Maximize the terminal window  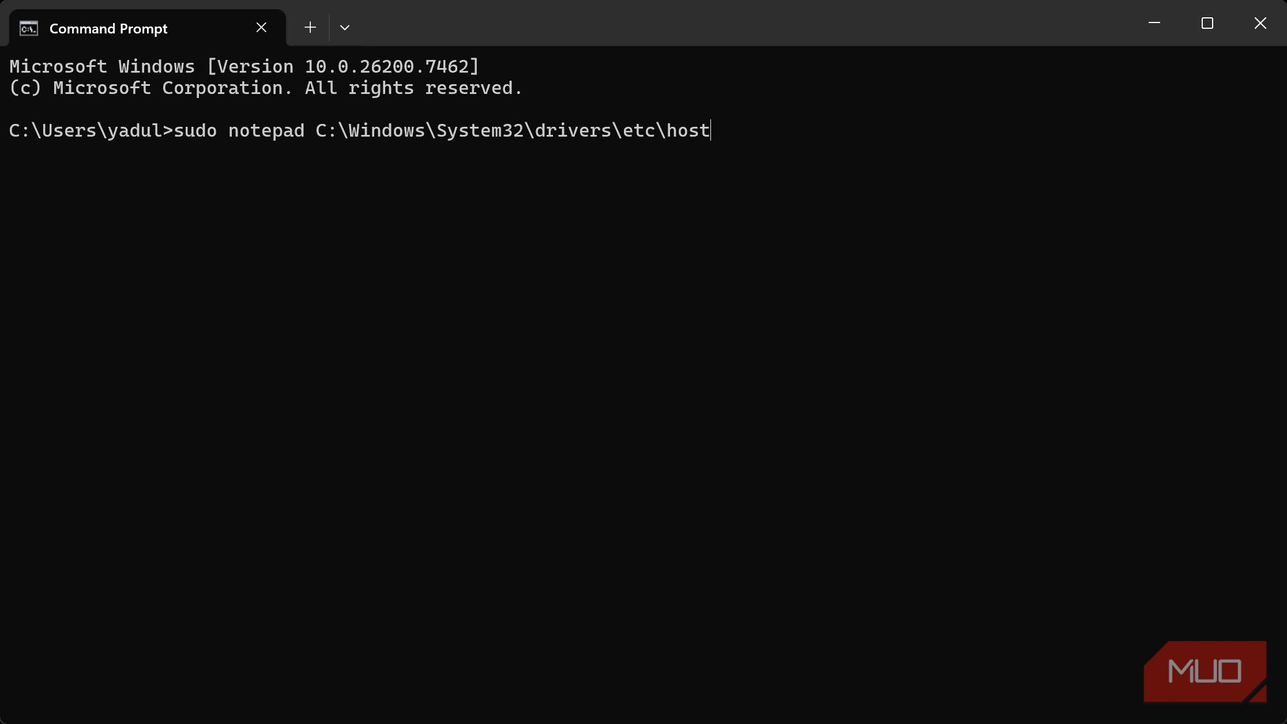tap(1207, 23)
